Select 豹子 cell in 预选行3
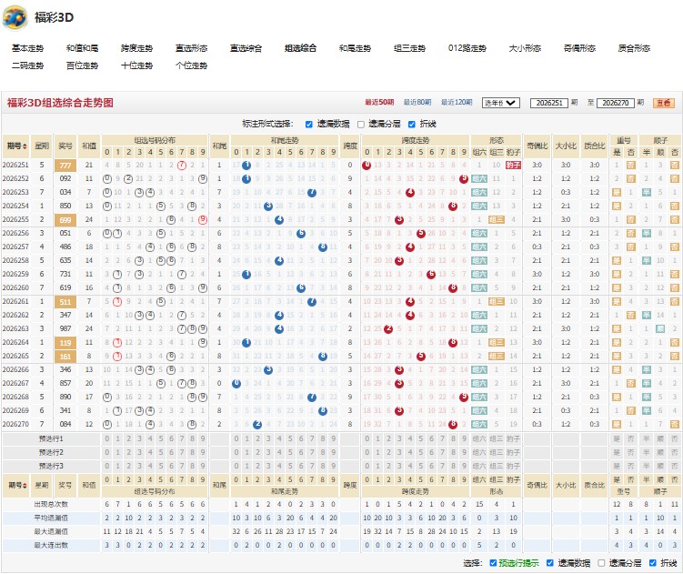Image resolution: width=683 pixels, height=574 pixels. 513,467
